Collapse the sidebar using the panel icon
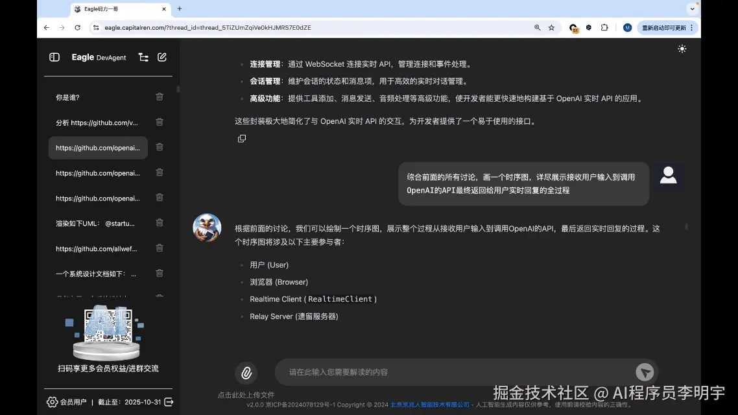738x415 pixels. [54, 57]
